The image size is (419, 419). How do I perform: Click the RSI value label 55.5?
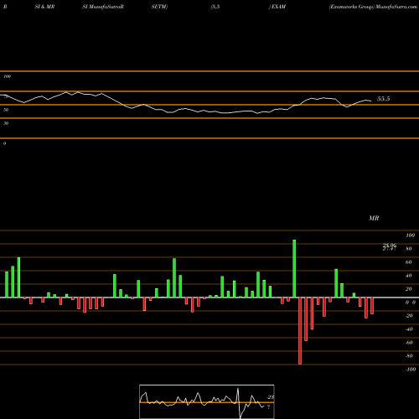pos(383,99)
